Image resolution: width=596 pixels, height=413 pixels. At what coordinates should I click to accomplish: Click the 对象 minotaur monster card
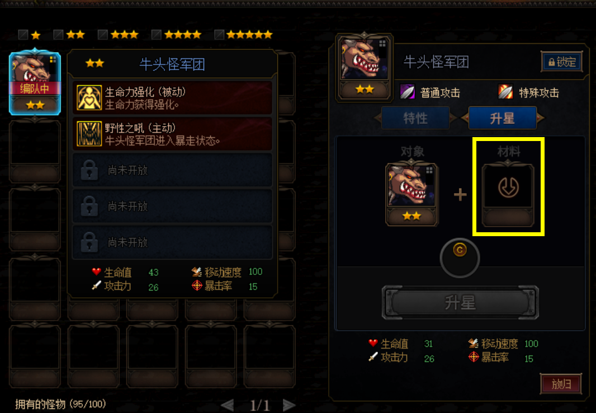coord(411,194)
